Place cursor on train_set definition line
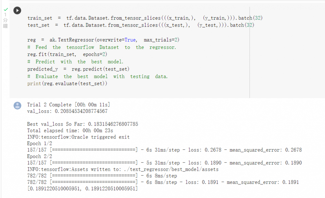325x198 pixels. [145, 18]
